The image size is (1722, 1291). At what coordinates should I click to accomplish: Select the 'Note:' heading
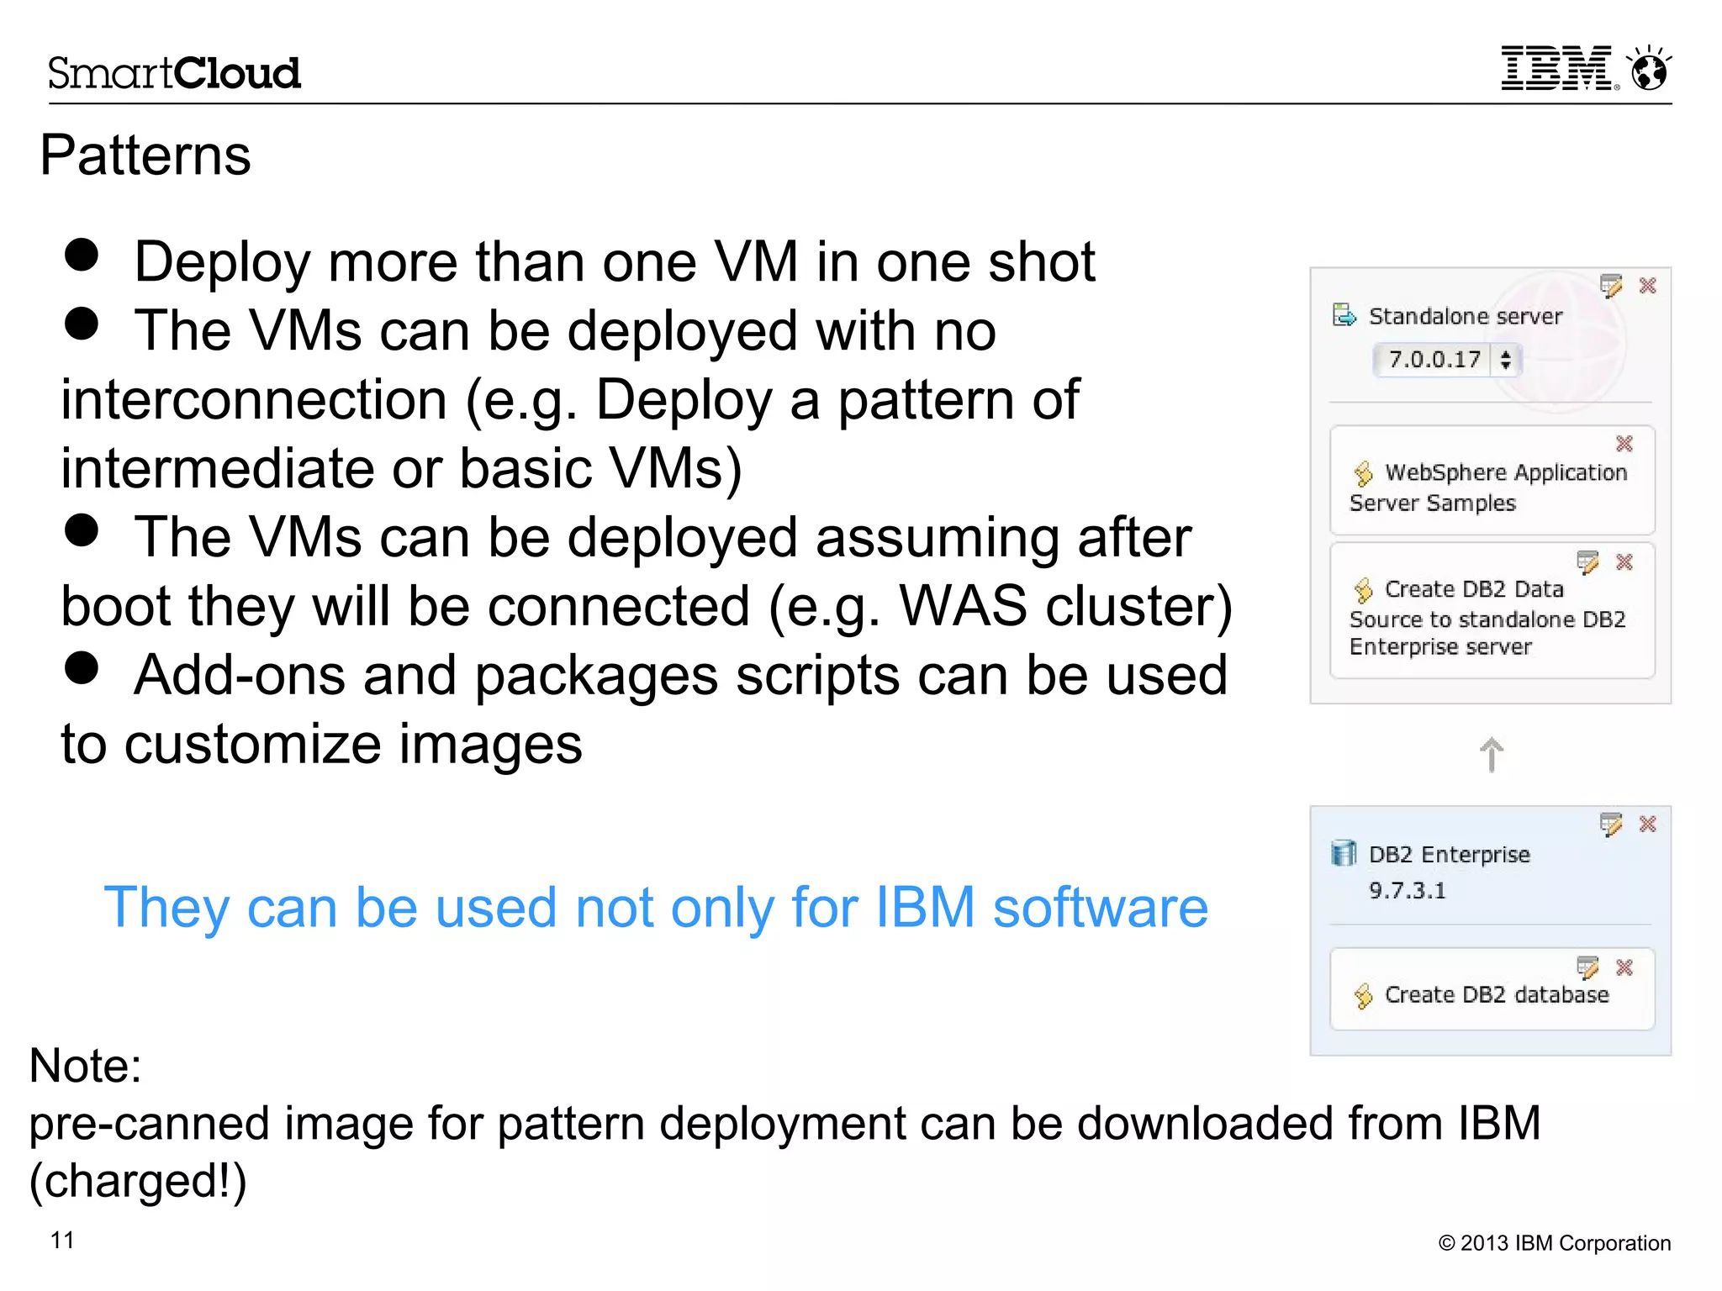[x=85, y=1067]
